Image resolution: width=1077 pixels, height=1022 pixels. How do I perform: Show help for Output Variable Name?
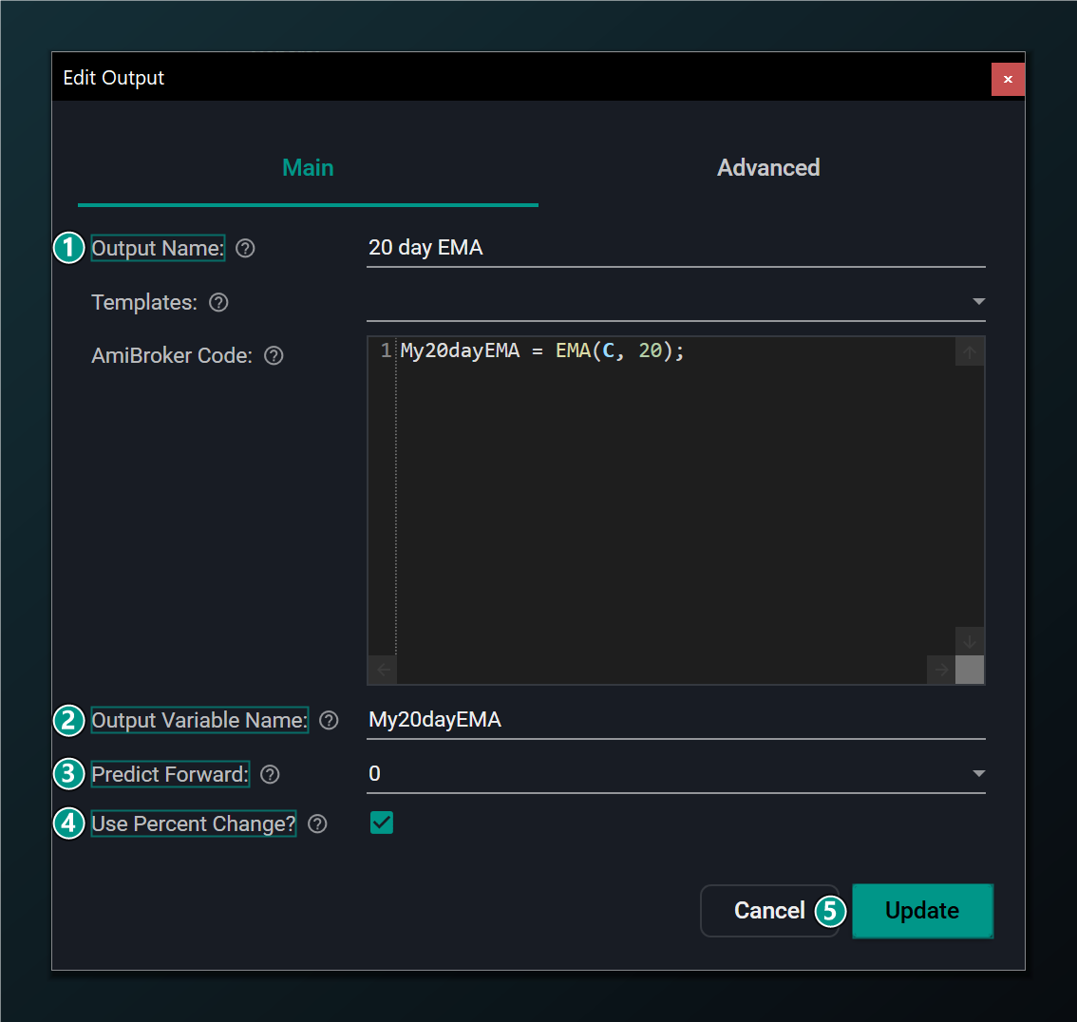329,720
